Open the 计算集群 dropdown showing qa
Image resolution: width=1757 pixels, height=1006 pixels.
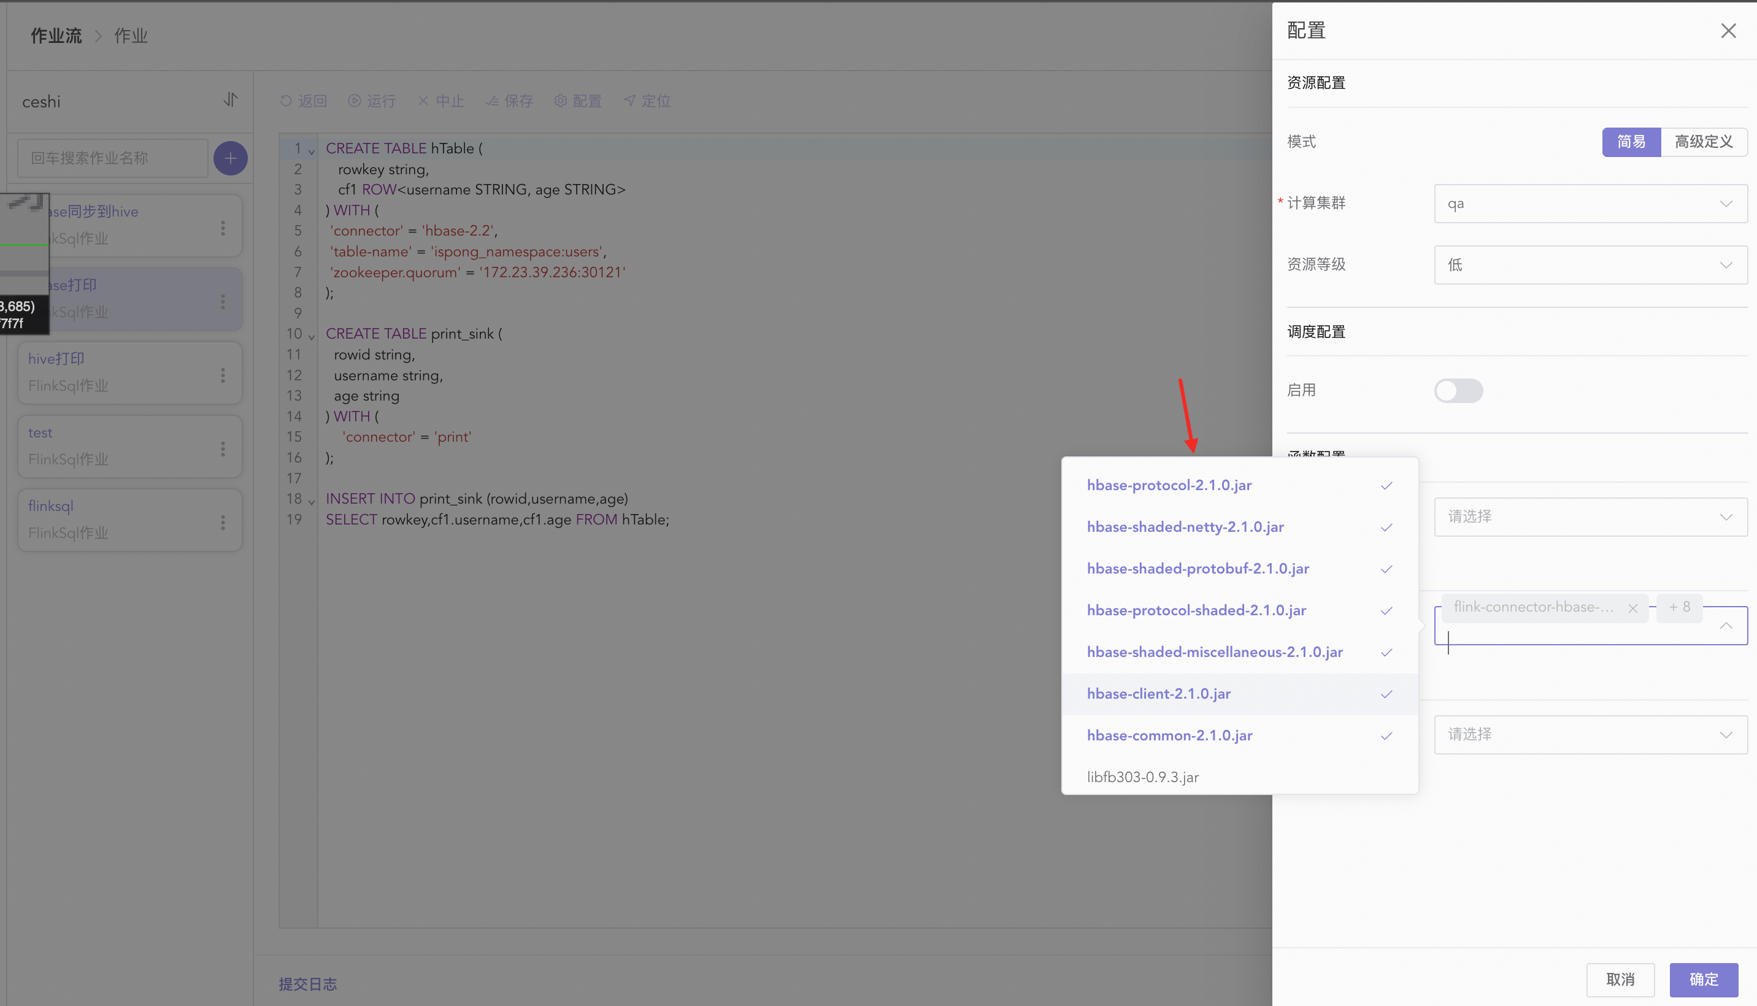coord(1591,203)
